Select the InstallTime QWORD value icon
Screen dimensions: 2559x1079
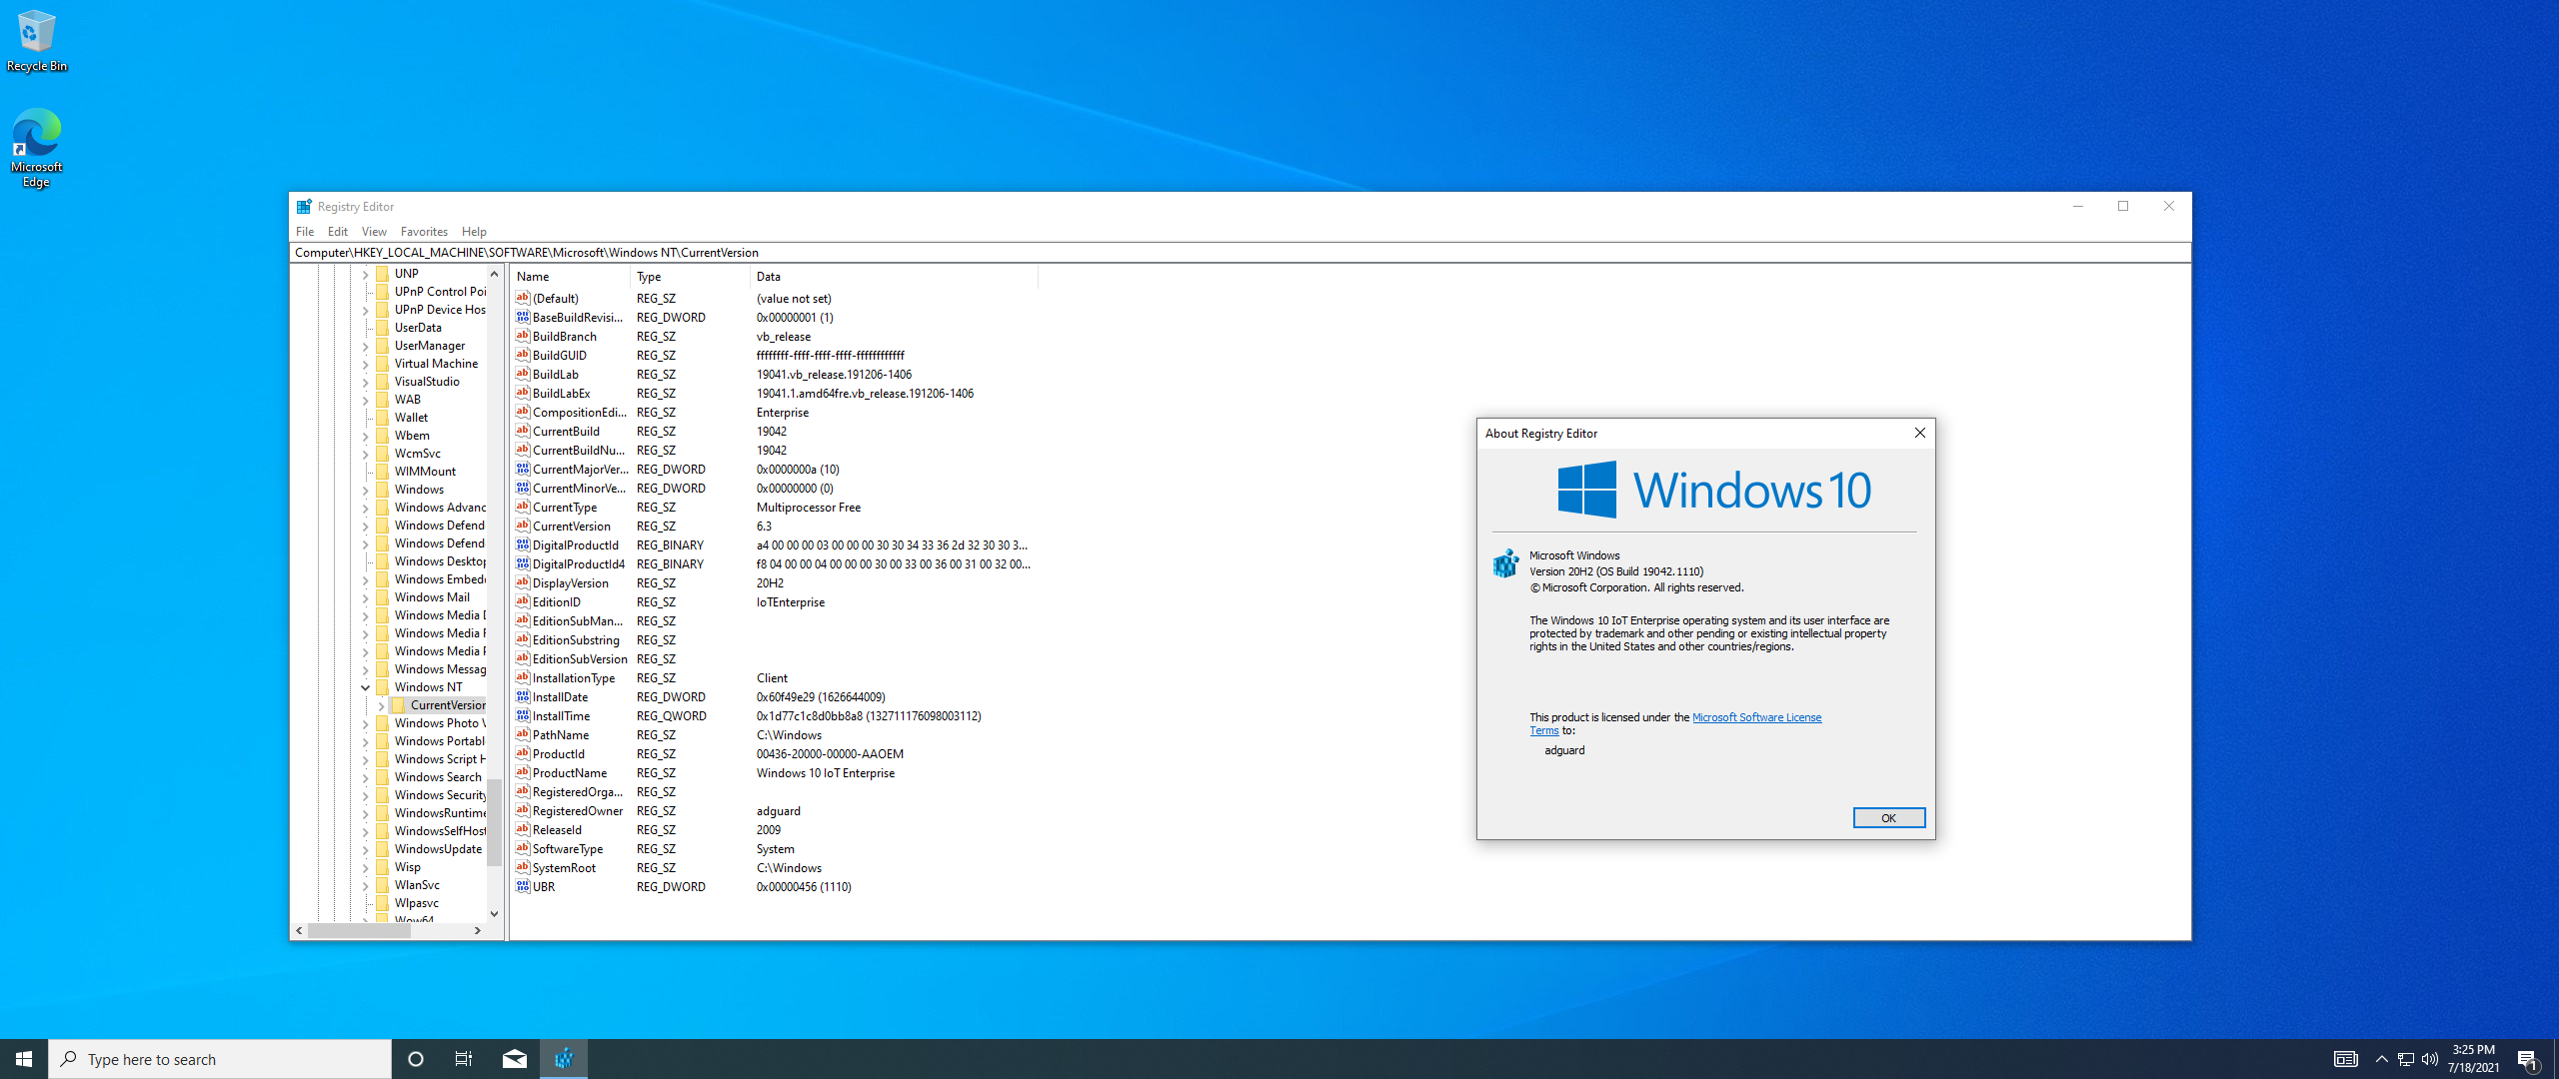(523, 715)
